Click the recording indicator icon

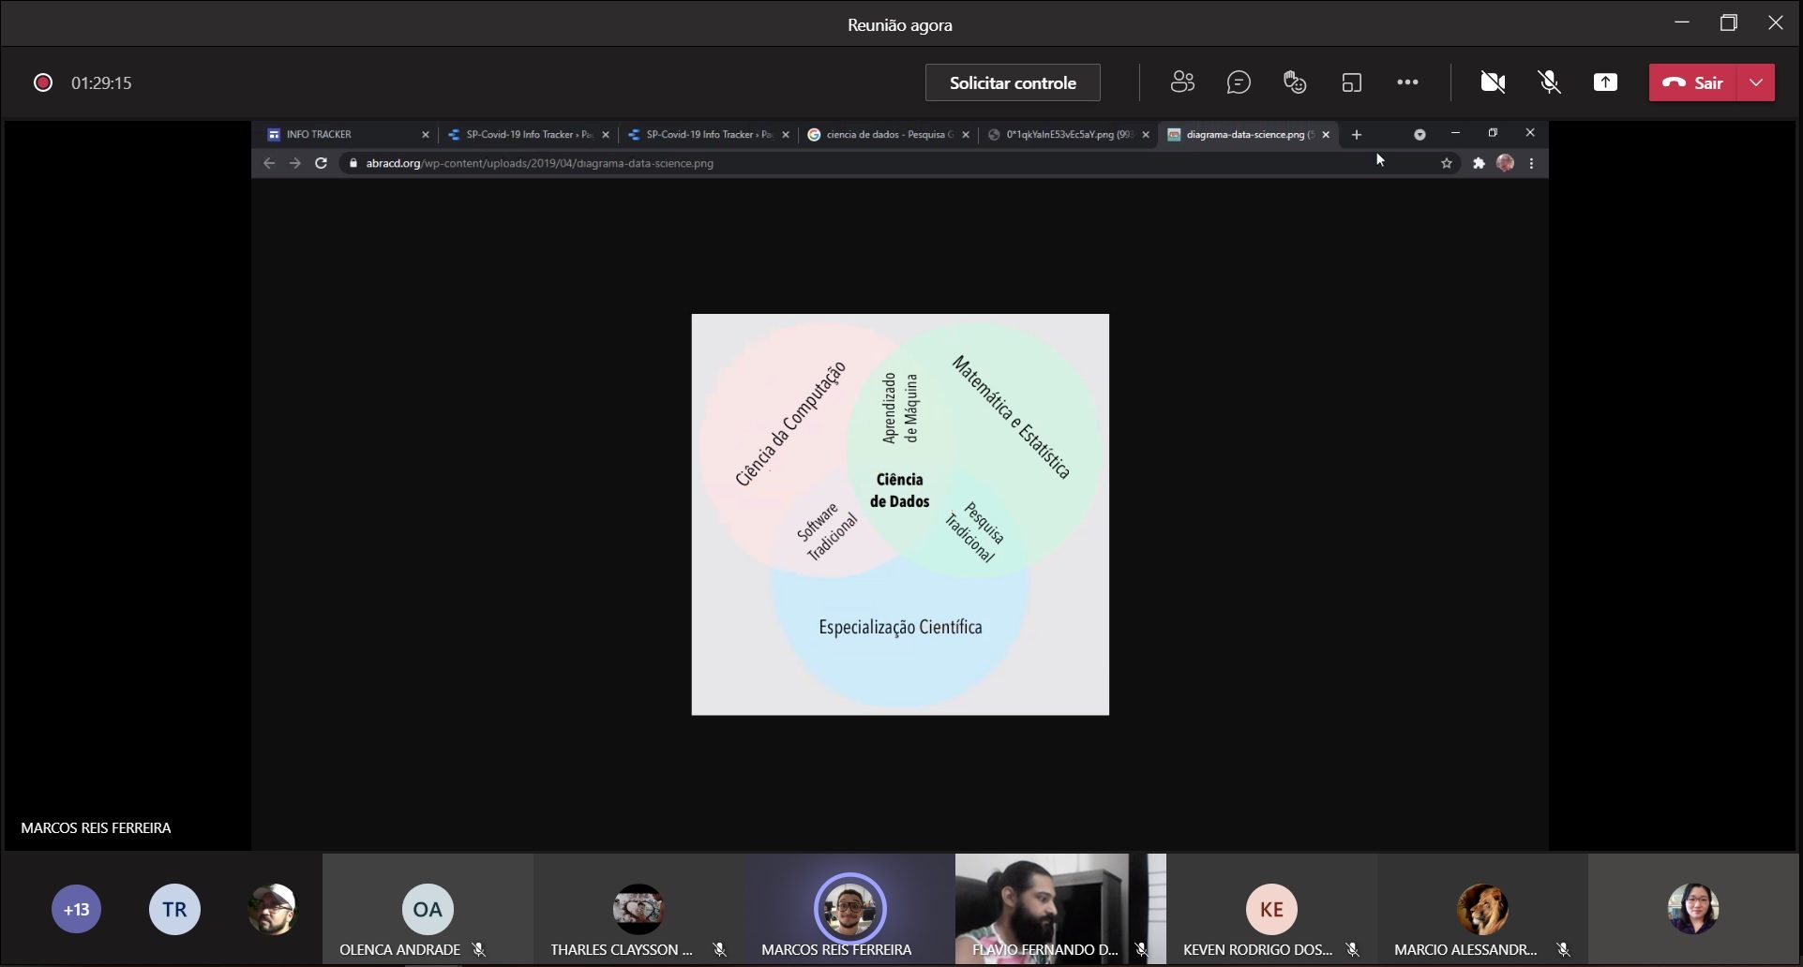coord(43,82)
